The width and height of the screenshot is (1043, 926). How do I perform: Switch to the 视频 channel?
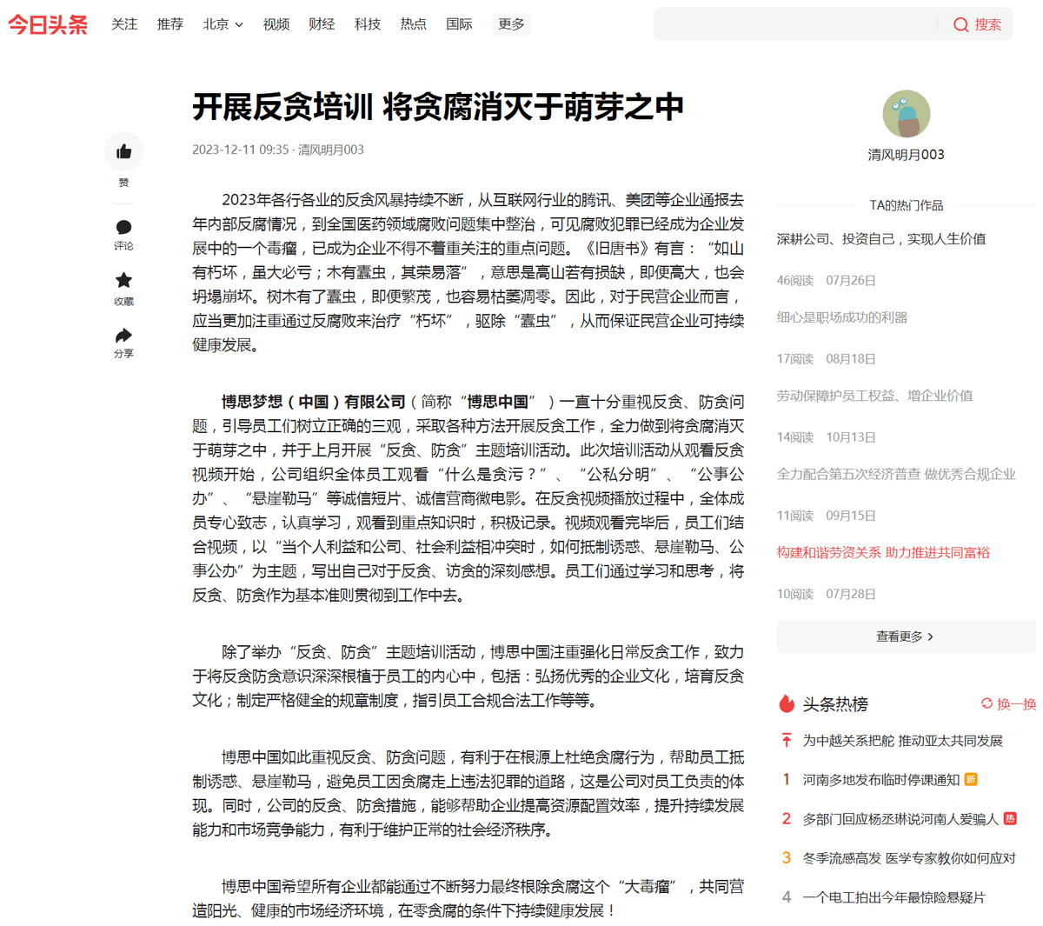276,24
